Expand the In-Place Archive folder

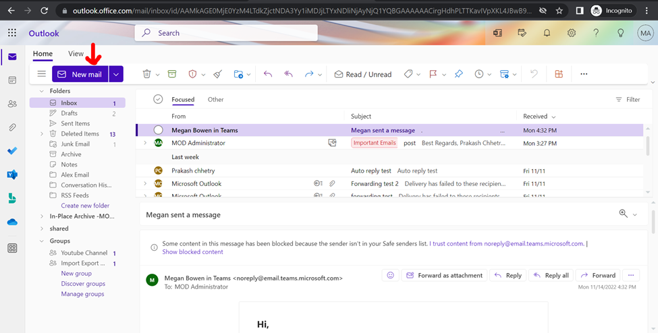(x=41, y=216)
